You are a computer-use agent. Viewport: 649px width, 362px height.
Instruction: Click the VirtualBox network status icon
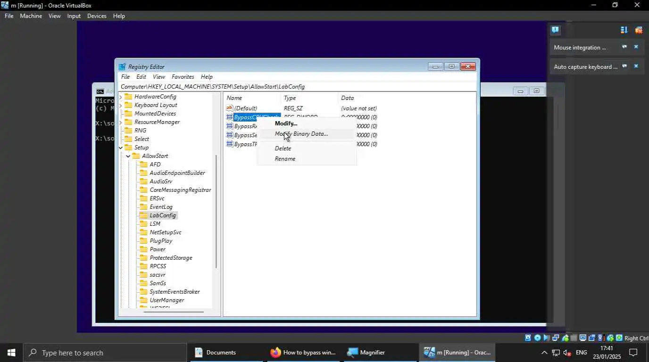(x=555, y=338)
